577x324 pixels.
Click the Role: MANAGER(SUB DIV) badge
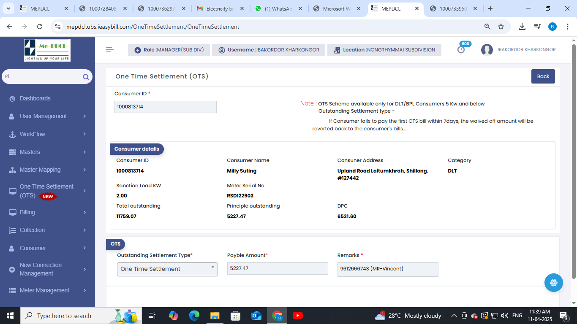pyautogui.click(x=169, y=50)
